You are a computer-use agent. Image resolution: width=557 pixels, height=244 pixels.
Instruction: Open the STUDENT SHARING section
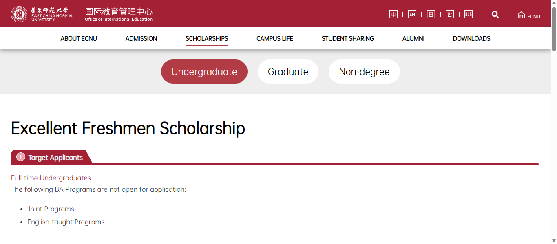(348, 38)
